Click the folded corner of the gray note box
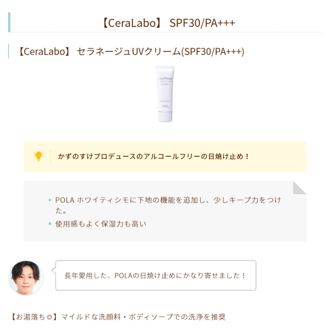Image resolution: width=329 pixels, height=333 pixels. pyautogui.click(x=299, y=188)
